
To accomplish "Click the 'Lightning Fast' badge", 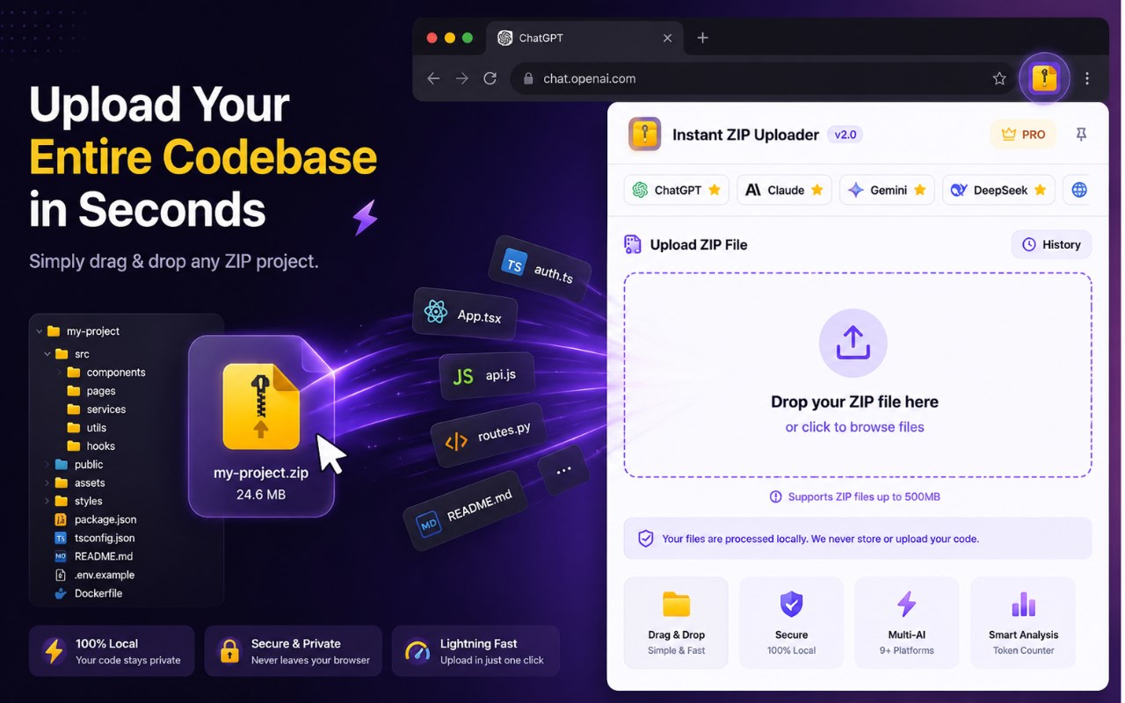I will coord(475,651).
